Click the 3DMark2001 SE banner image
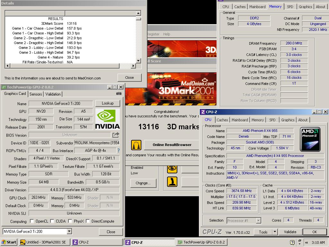 click(x=171, y=89)
